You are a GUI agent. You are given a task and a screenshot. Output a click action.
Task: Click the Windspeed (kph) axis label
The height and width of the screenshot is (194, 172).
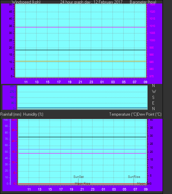[x=26, y=2]
